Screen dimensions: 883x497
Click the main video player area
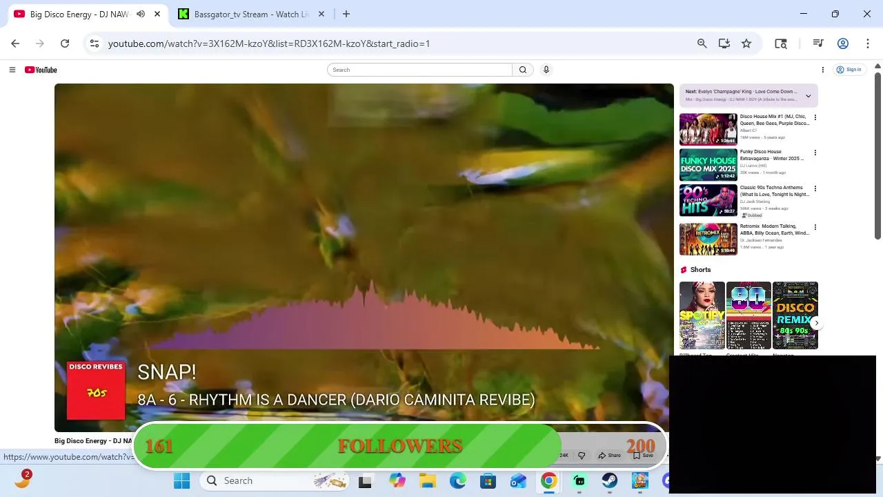(x=364, y=257)
